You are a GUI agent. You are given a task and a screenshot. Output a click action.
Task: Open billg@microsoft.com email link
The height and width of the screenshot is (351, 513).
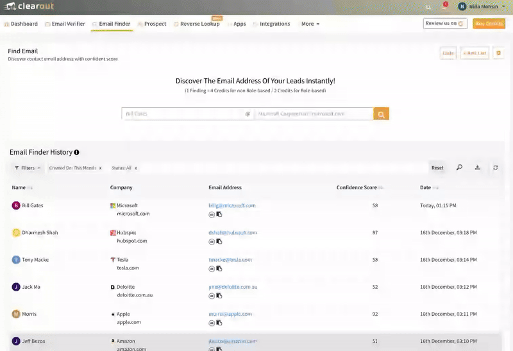pos(232,205)
